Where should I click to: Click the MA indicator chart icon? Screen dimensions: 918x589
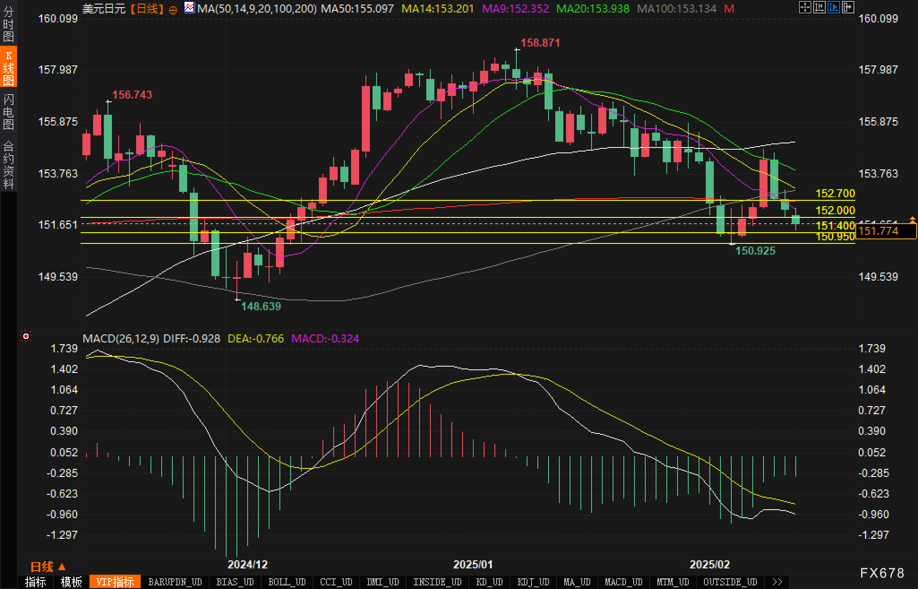(189, 8)
